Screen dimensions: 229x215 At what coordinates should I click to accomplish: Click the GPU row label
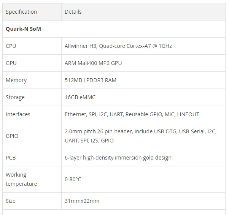click(11, 63)
